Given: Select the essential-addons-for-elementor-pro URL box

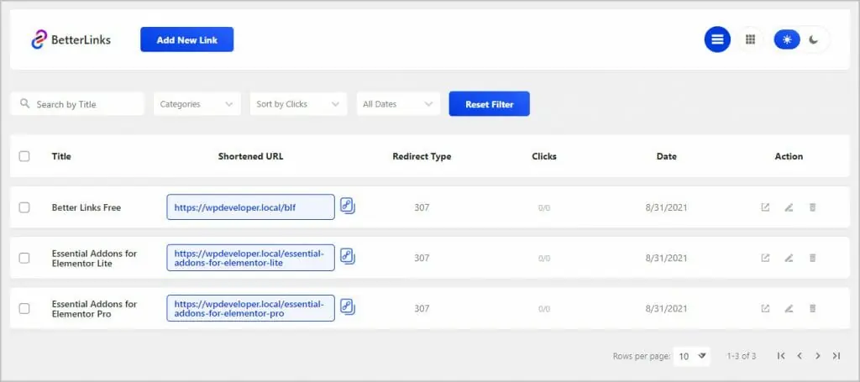Looking at the screenshot, I should point(250,308).
